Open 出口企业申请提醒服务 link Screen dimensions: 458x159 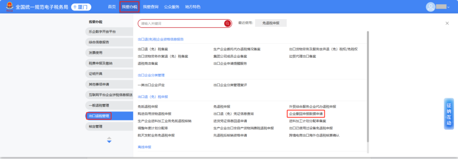click(x=230, y=63)
